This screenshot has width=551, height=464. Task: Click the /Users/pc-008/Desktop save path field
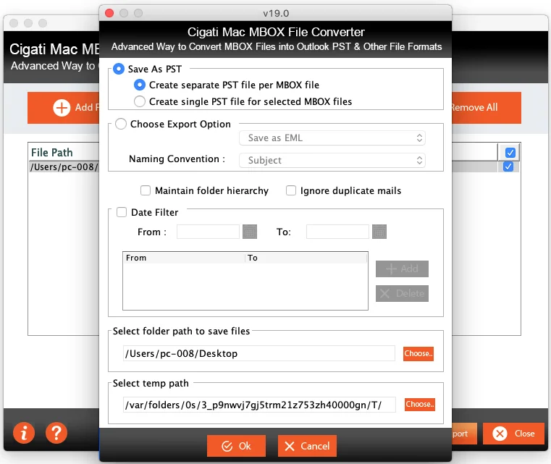pos(259,353)
